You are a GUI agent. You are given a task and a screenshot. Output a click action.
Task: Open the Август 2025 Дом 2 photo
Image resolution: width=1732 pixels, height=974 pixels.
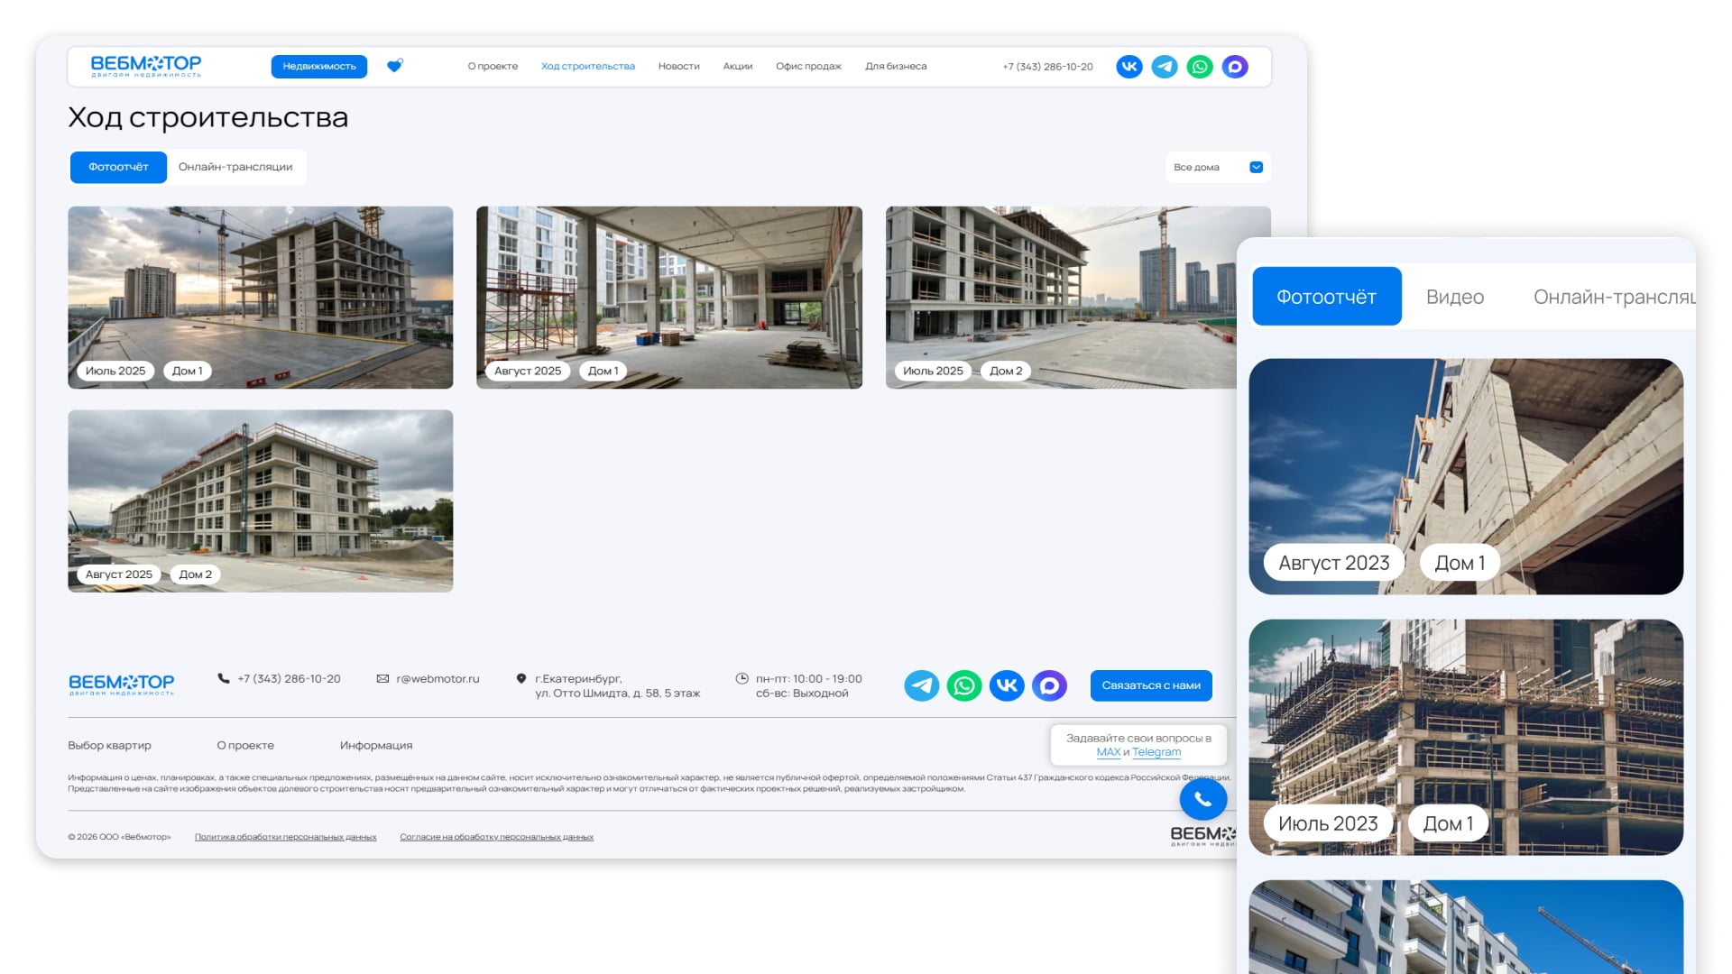click(261, 501)
